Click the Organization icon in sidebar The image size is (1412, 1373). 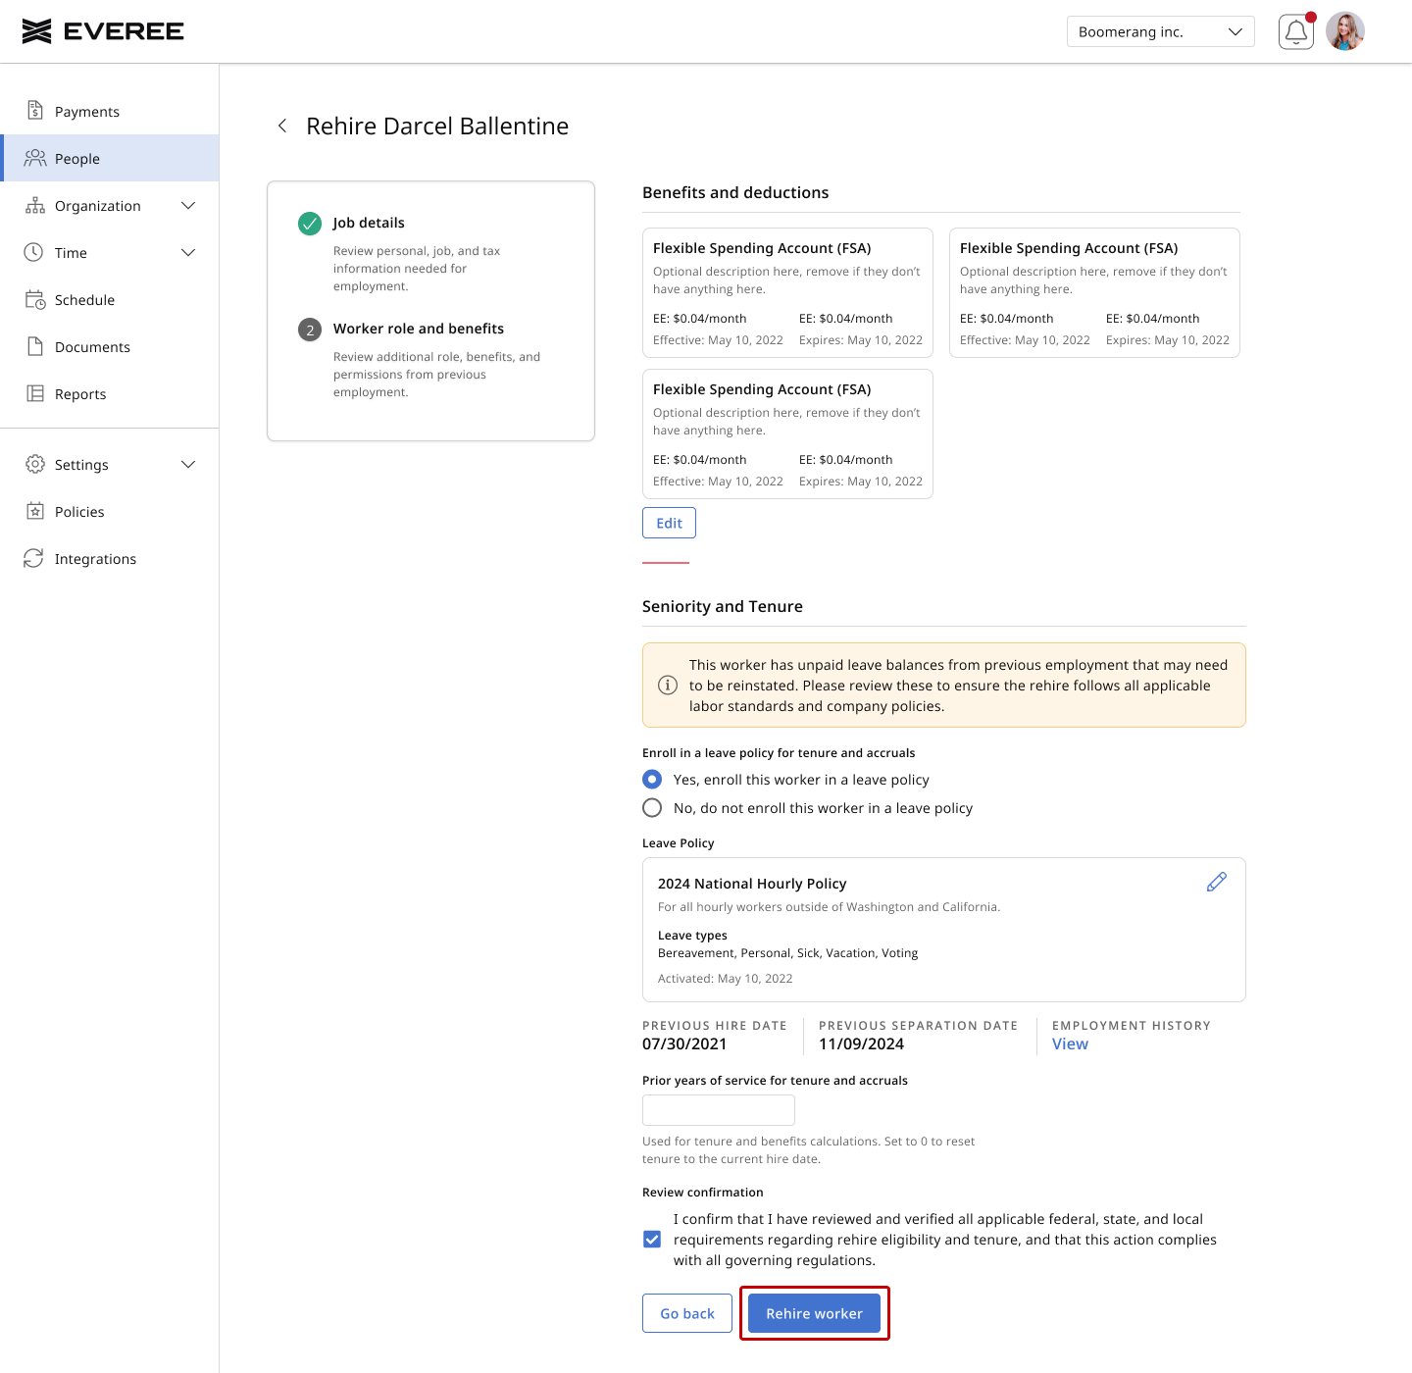pos(35,205)
